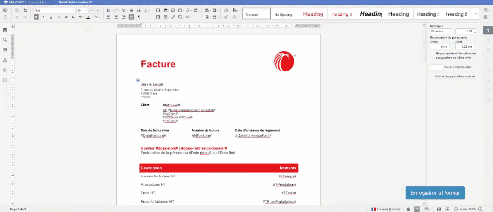Open the Plugins puzzle icon
This screenshot has width=493, height=212.
tap(5, 70)
